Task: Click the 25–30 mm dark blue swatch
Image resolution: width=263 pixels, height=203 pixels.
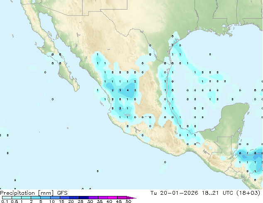Action: [83, 198]
